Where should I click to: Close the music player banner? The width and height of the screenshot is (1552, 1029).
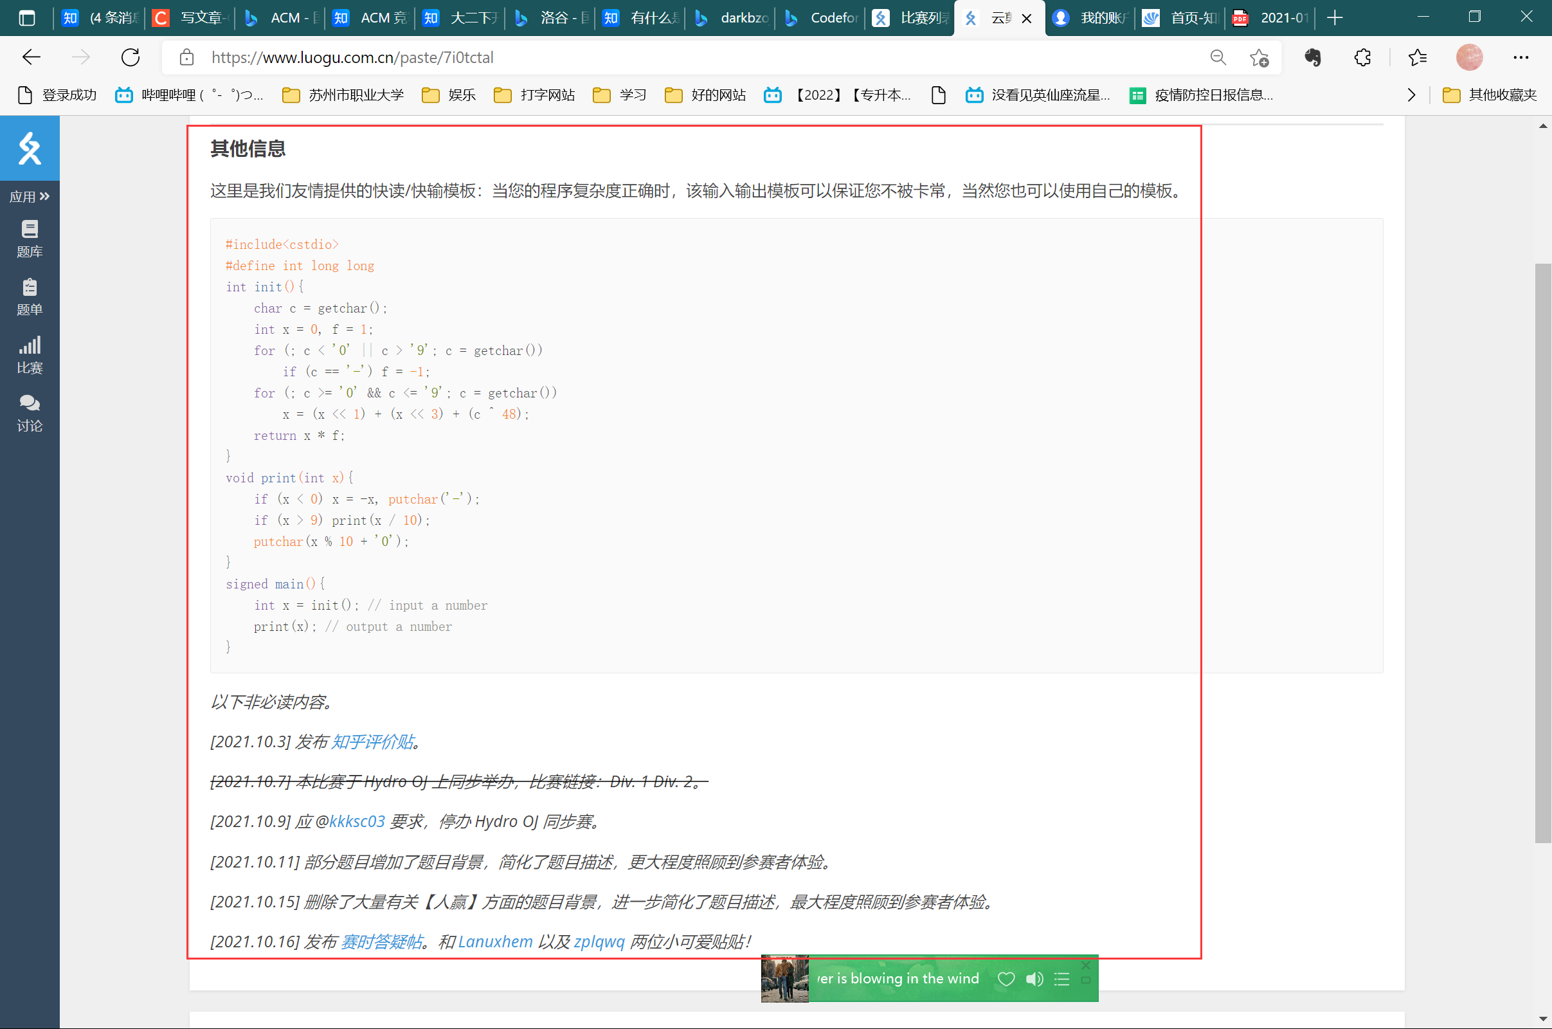coord(1086,965)
